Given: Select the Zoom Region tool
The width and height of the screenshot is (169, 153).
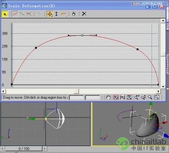Looking at the screenshot, I should tap(157, 97).
